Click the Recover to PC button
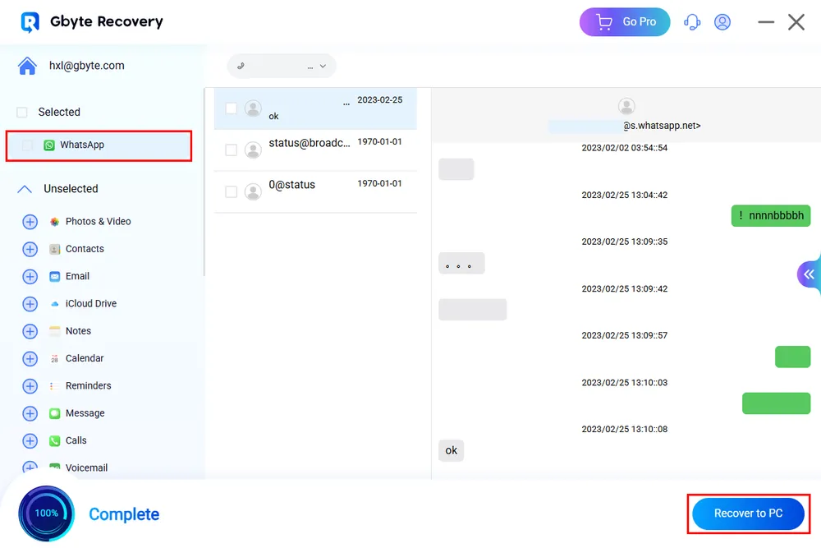Screen dimensions: 821x548 pyautogui.click(x=748, y=513)
